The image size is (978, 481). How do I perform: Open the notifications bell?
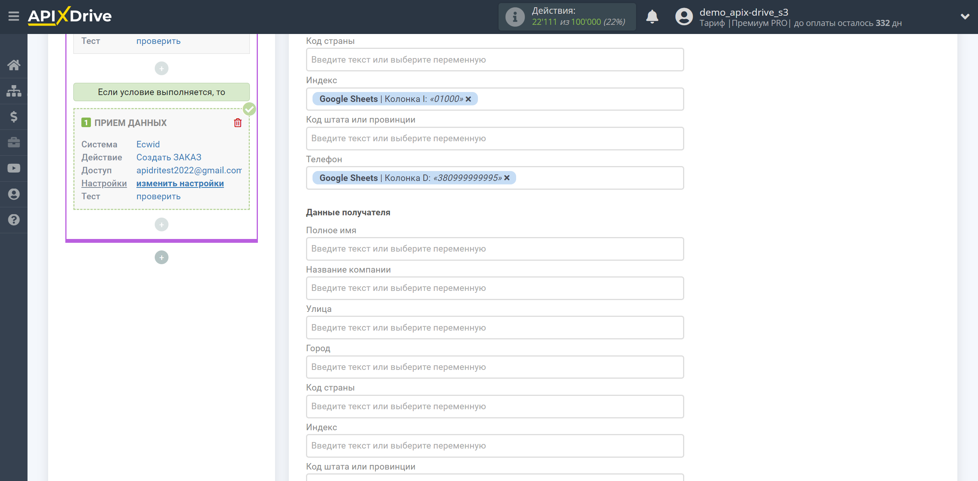(x=652, y=17)
